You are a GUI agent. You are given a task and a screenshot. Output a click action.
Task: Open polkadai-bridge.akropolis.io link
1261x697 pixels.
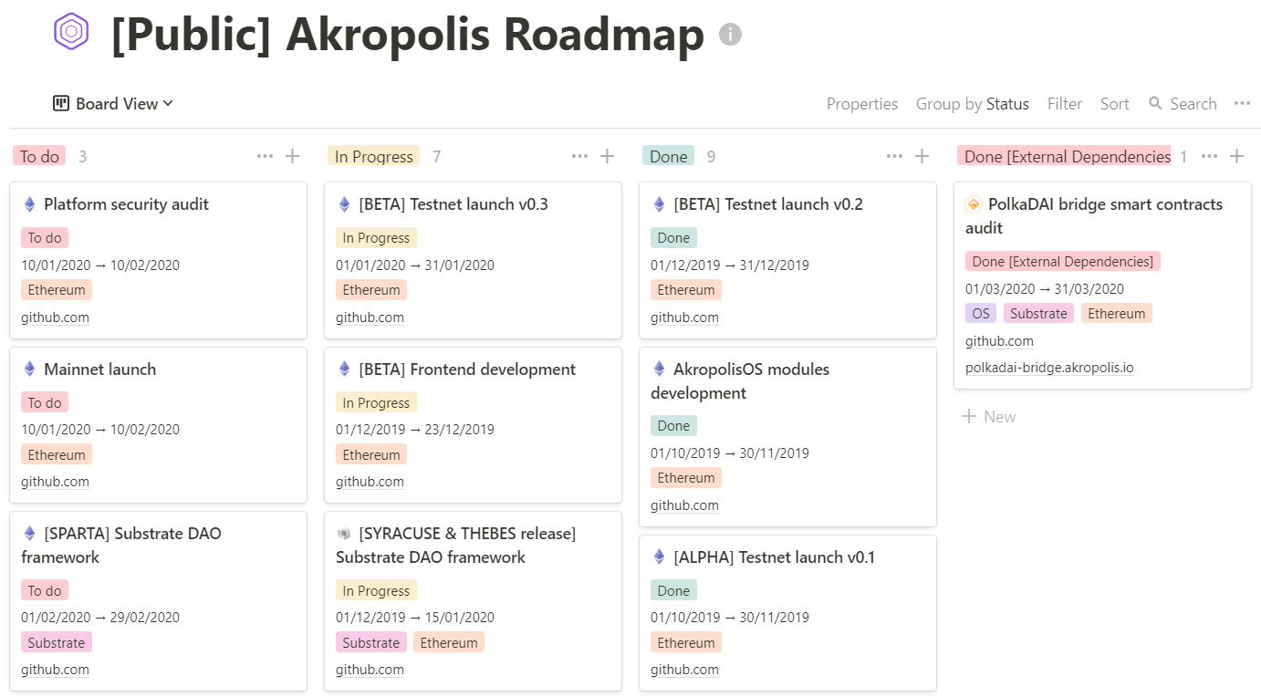coord(1049,368)
